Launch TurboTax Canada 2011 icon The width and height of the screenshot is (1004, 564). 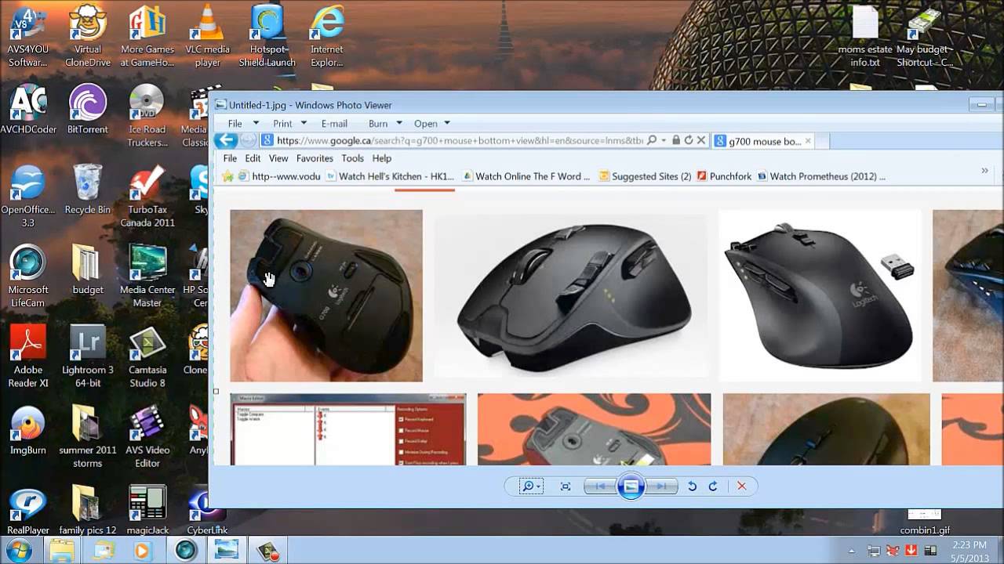click(147, 196)
